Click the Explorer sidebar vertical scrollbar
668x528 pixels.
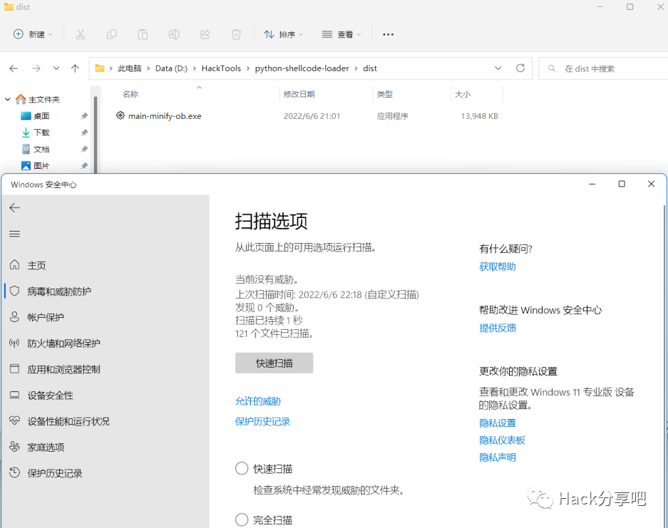tap(96, 135)
